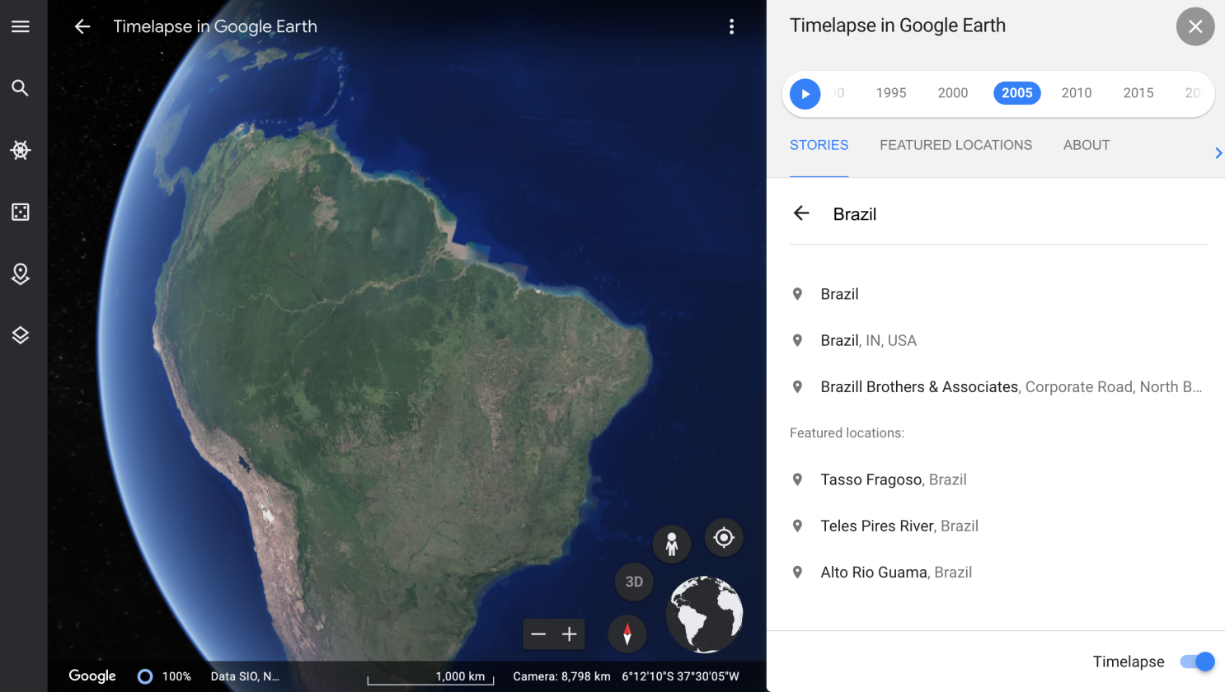Screen dimensions: 1225x692
Task: Play the timelapse animation
Action: tap(805, 94)
